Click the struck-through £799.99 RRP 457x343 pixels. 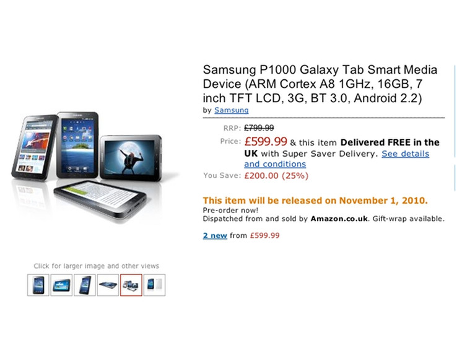(259, 128)
